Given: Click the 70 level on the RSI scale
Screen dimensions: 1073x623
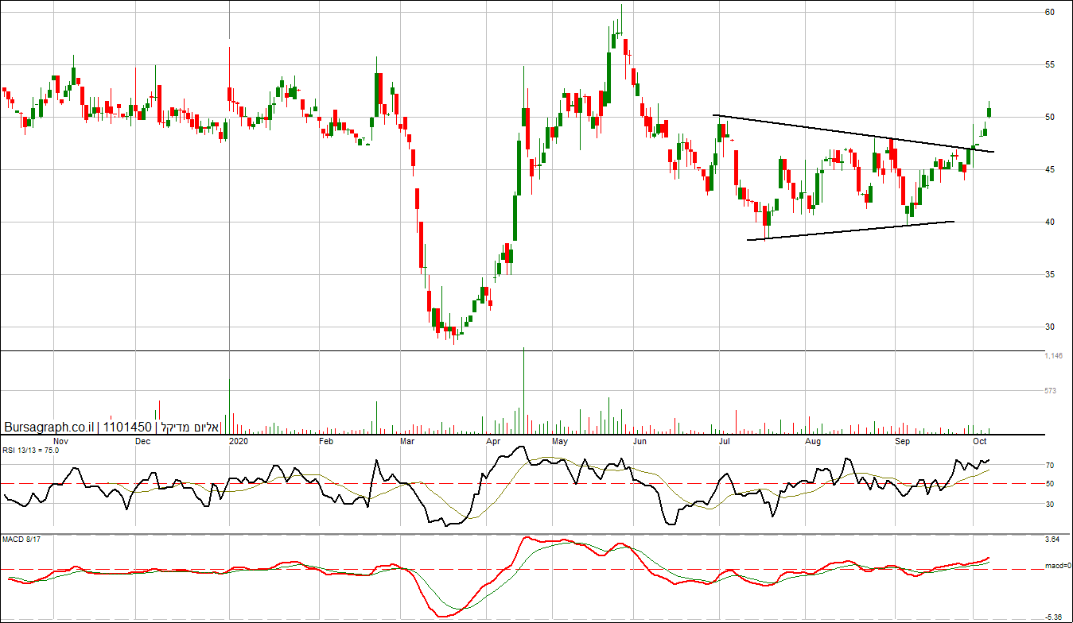Looking at the screenshot, I should point(1050,466).
